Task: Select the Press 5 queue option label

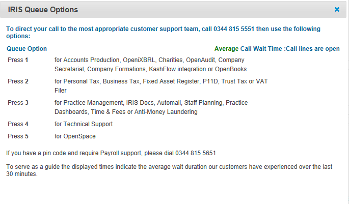Action: tap(18, 136)
